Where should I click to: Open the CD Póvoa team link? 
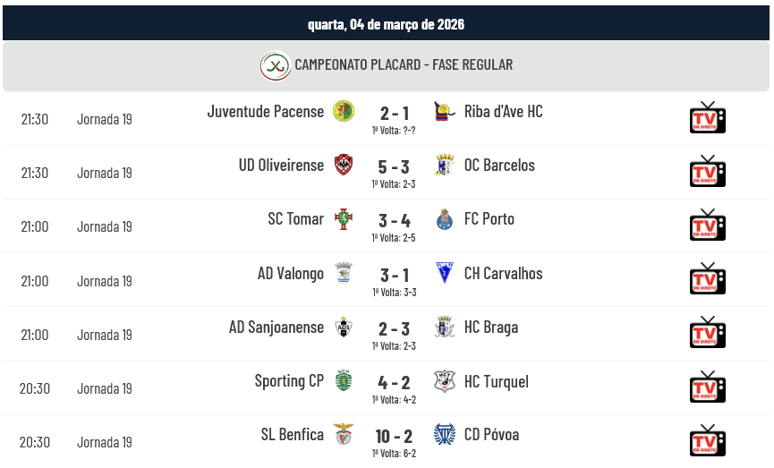pyautogui.click(x=491, y=435)
